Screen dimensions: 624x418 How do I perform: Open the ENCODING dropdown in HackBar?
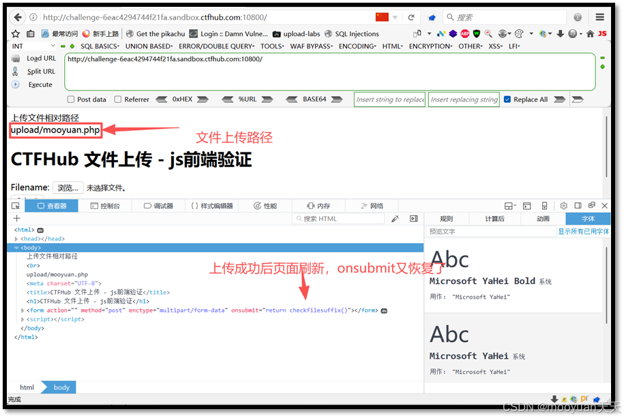357,46
